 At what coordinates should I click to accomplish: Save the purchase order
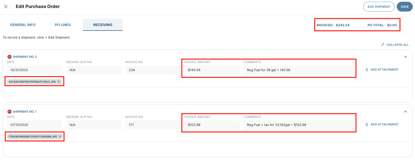pos(404,7)
